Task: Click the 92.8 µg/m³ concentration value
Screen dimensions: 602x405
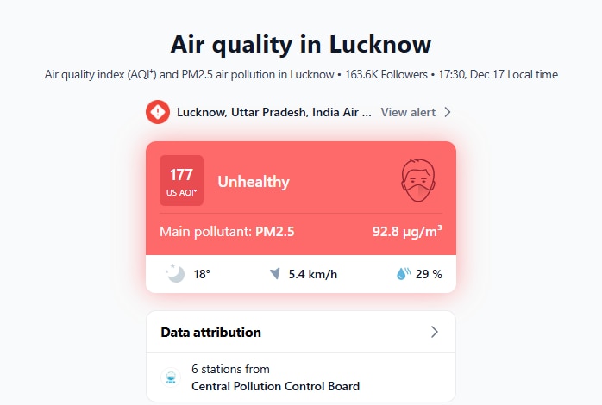Action: tap(407, 231)
